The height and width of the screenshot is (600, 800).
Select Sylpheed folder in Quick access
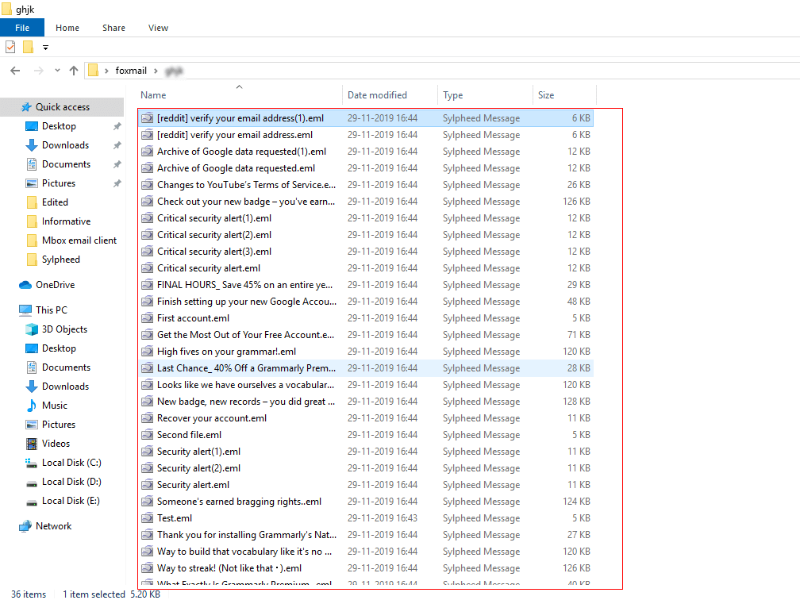[x=60, y=260]
